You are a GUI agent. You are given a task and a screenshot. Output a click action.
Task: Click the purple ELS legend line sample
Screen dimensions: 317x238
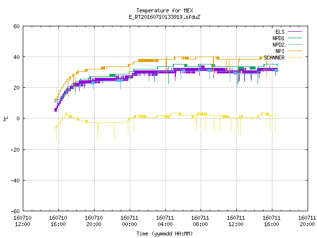click(295, 32)
